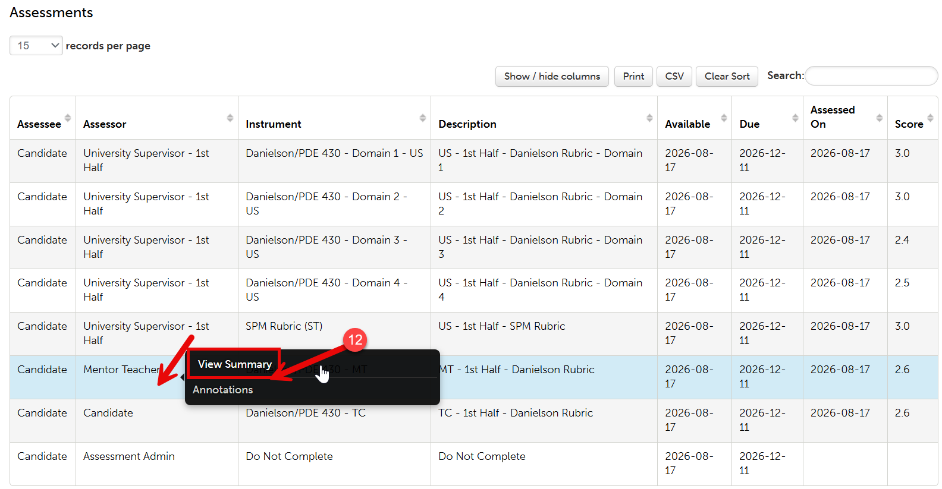Open the records per page dropdown
Viewport: 942px width, 489px height.
coord(36,46)
